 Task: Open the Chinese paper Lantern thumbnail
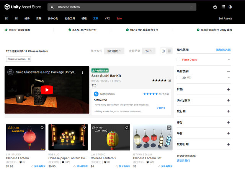[68, 137]
